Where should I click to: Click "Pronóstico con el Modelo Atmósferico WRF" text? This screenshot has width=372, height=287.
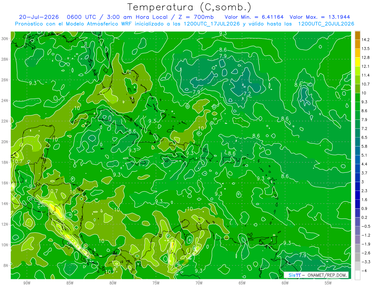tap(74, 24)
